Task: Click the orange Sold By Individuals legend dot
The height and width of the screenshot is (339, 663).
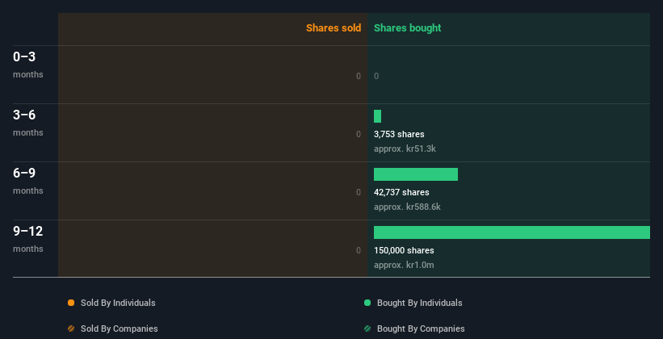Action: tap(71, 303)
